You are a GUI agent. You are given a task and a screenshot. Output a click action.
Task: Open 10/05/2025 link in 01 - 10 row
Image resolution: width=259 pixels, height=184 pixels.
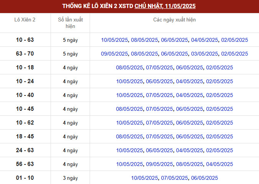tap(144, 178)
